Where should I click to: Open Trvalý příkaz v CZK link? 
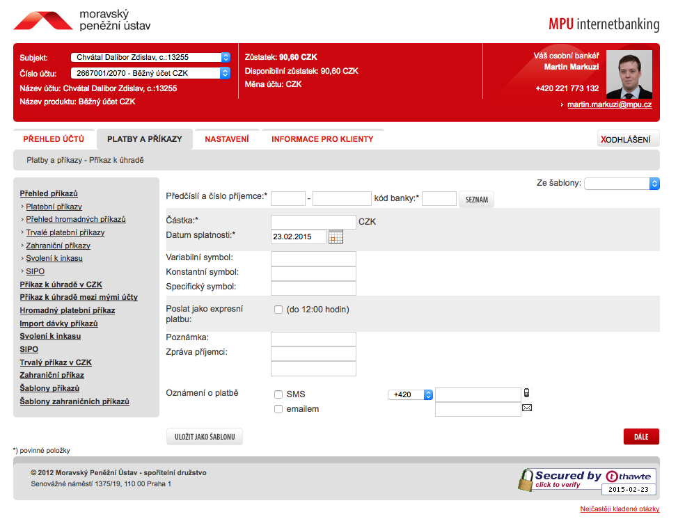click(x=56, y=362)
